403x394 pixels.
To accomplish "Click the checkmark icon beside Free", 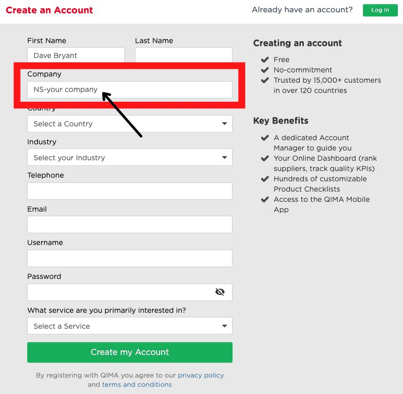I will (265, 60).
